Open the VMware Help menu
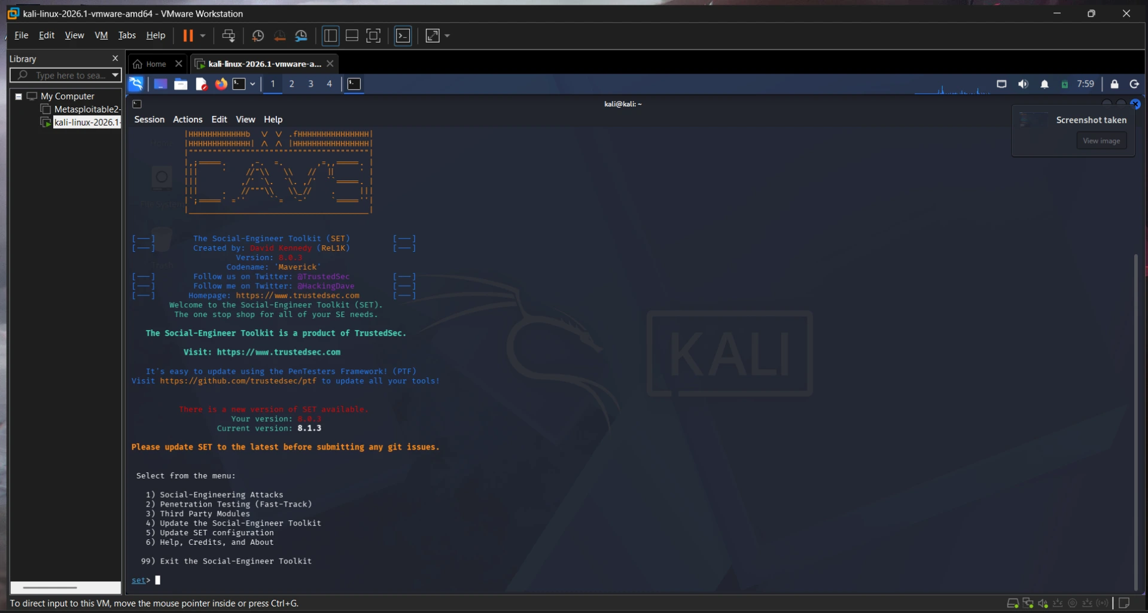The image size is (1148, 613). pos(156,35)
